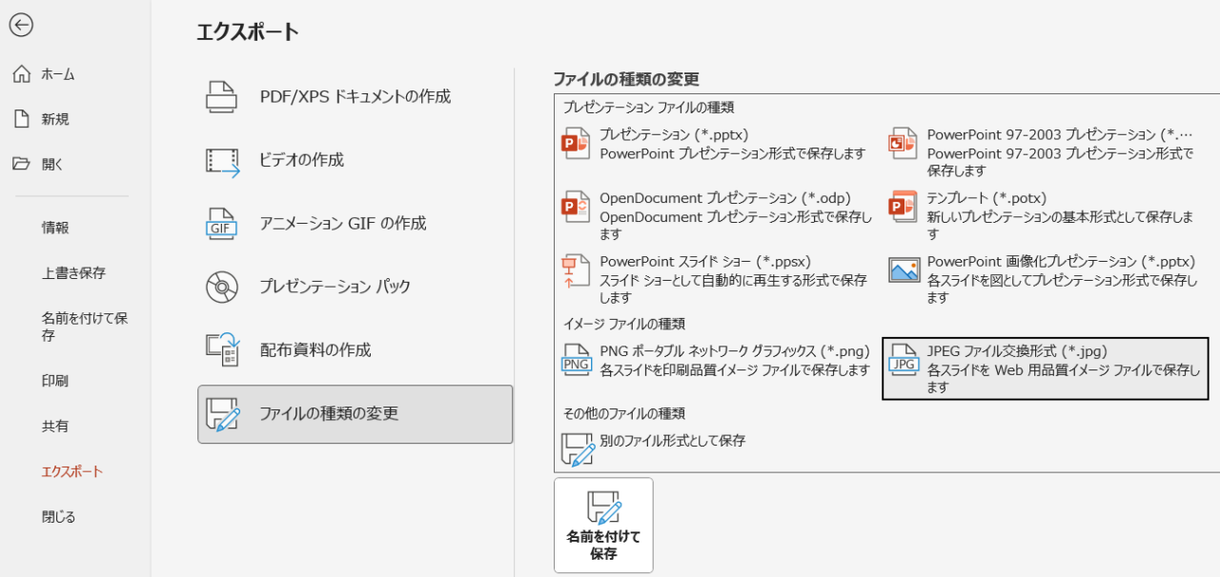Click the home icon beside ホーム

(22, 74)
